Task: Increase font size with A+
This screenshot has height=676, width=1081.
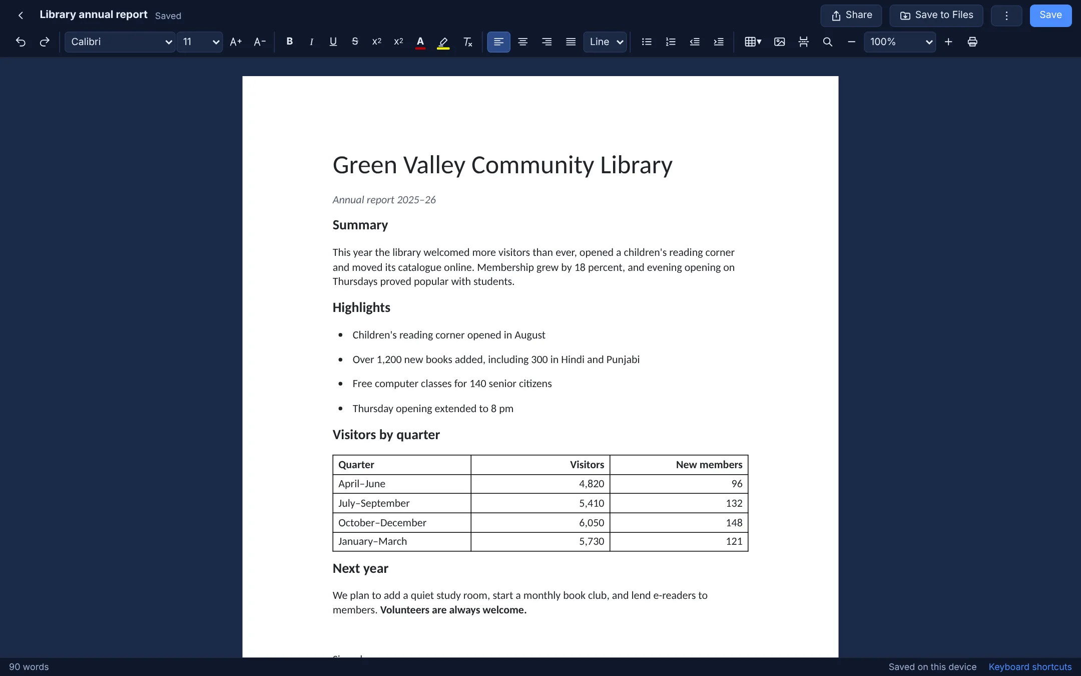Action: [236, 42]
